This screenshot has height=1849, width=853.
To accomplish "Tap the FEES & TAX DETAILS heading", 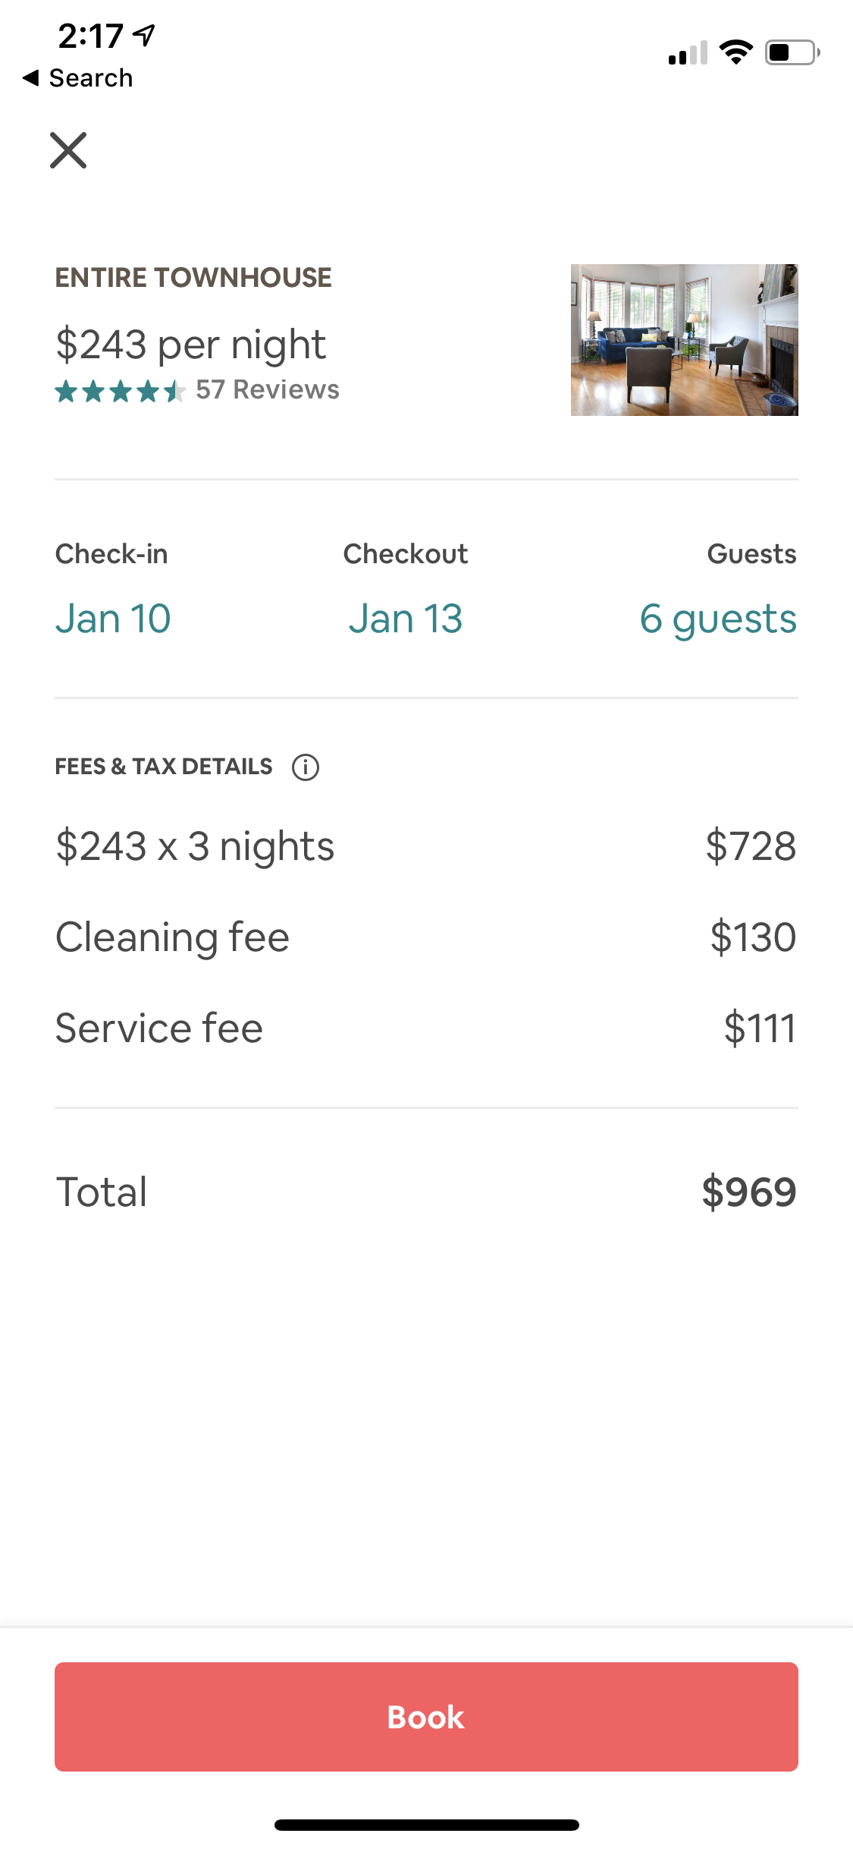I will pyautogui.click(x=163, y=767).
